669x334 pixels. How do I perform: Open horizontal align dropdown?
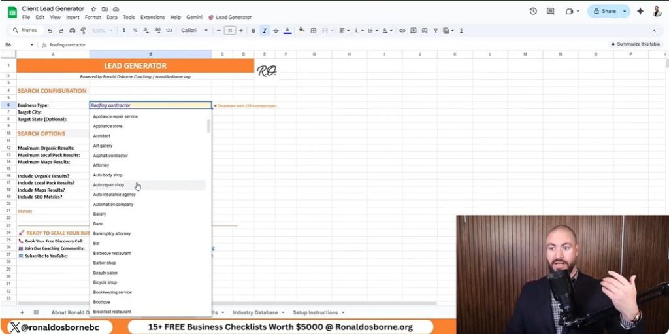click(x=344, y=31)
